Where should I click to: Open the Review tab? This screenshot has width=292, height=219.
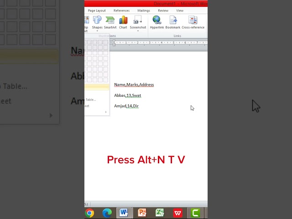click(163, 10)
